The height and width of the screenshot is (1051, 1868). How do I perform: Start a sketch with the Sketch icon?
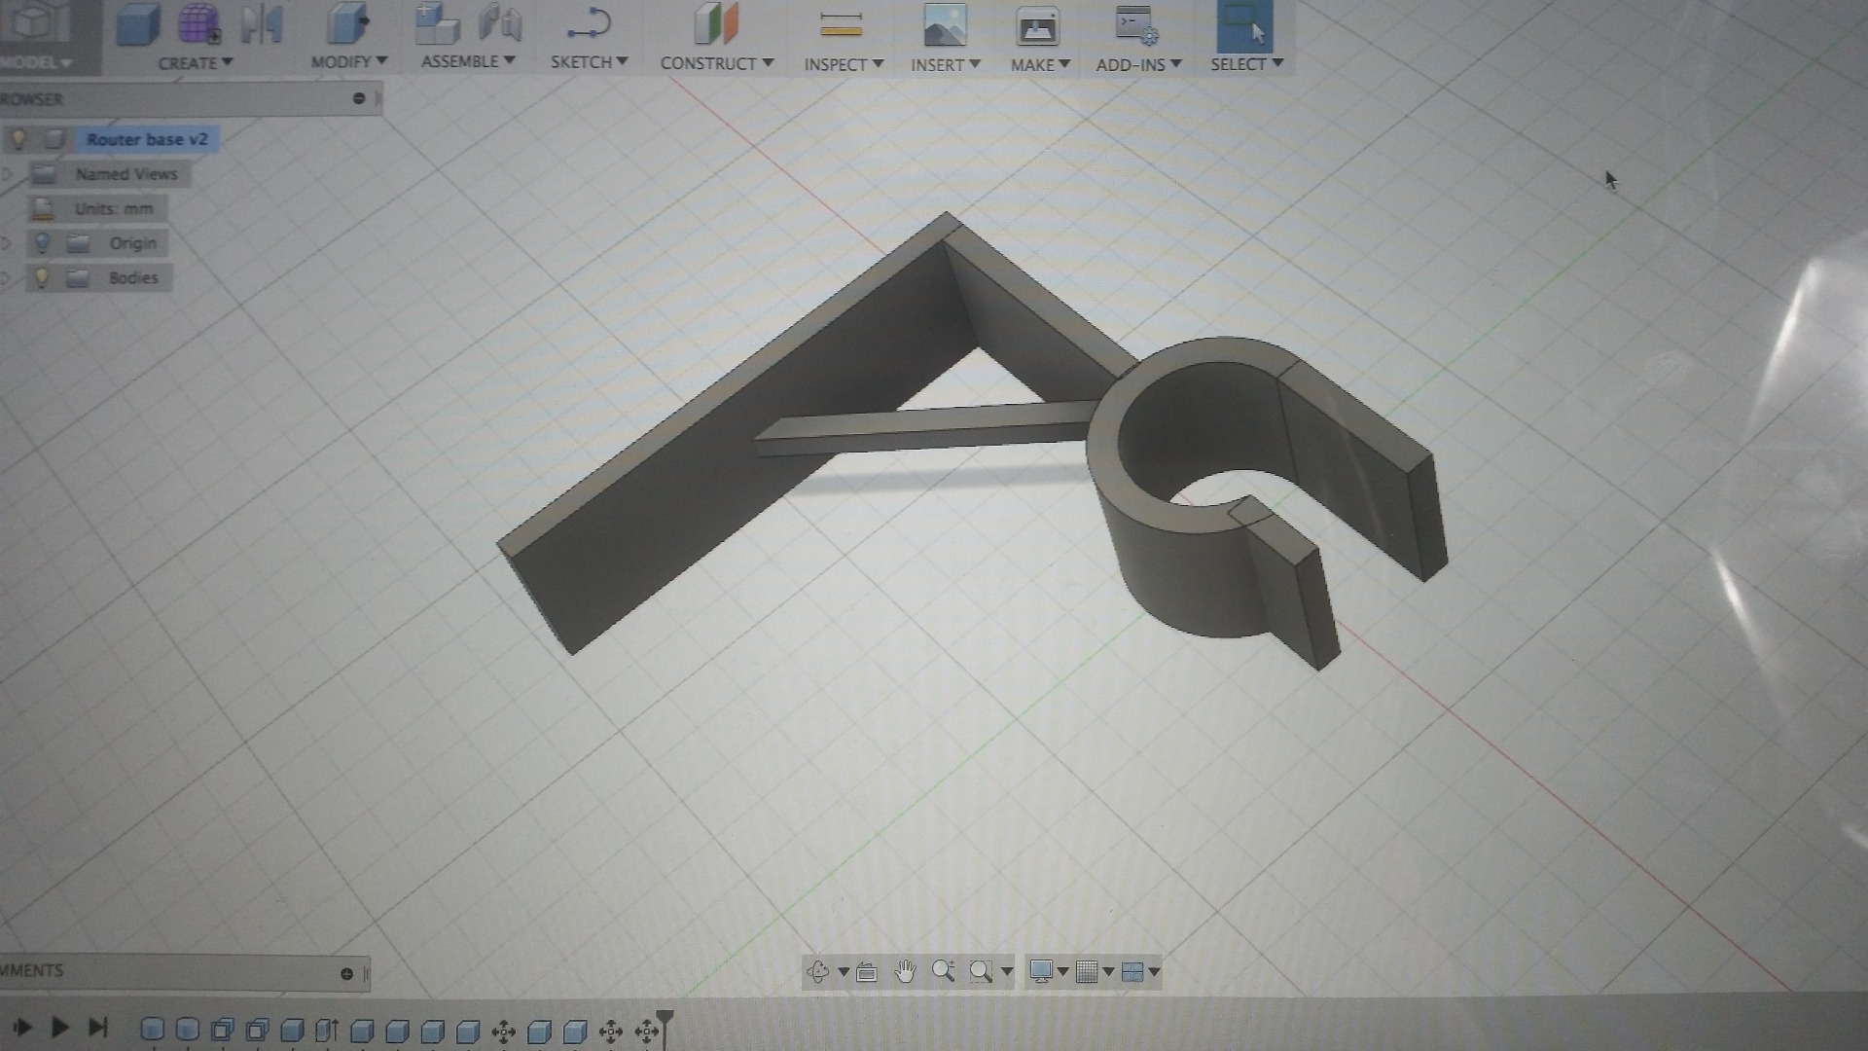point(589,23)
